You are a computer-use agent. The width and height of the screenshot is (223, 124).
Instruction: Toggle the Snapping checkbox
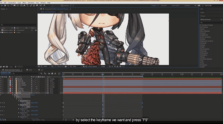(x=62, y=6)
